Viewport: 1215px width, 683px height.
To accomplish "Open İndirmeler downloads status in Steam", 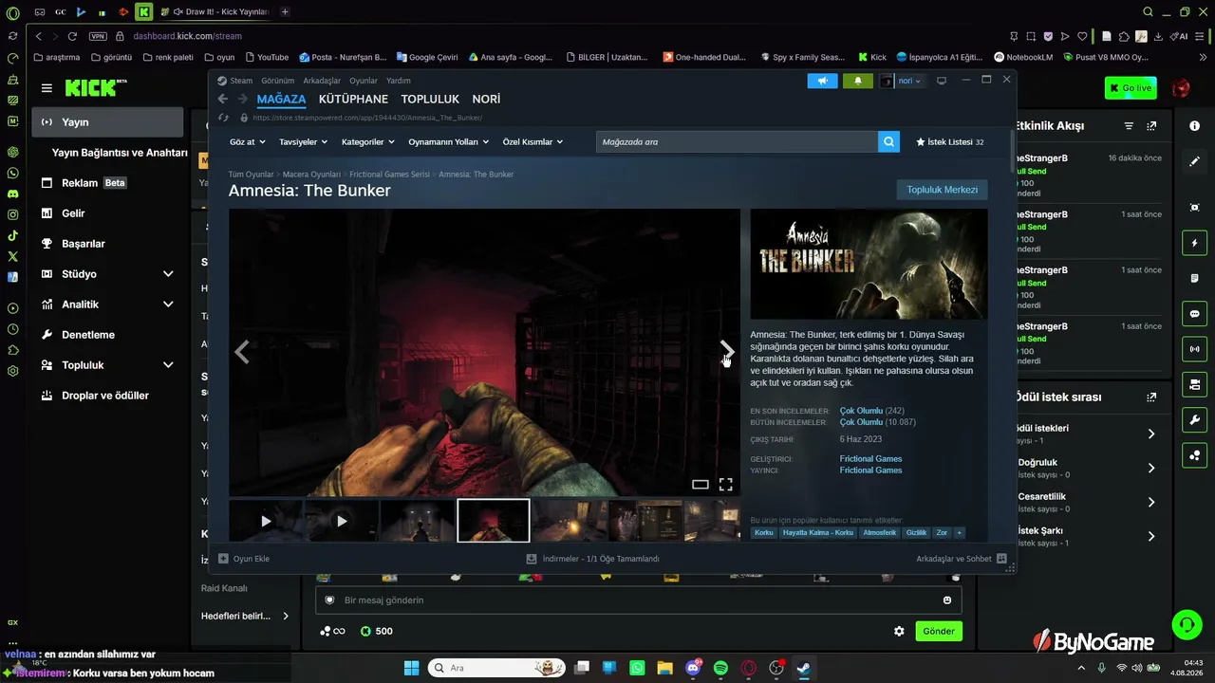I will 593,559.
